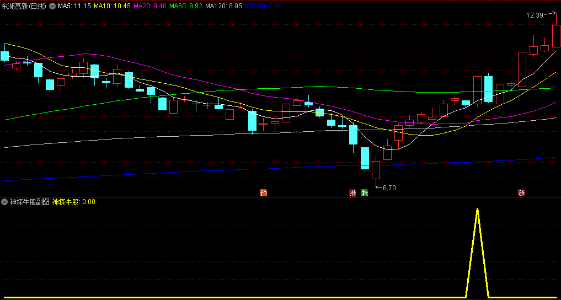Click the red 涨 event marker icon
Viewport: 561px width, 300px height.
point(521,193)
